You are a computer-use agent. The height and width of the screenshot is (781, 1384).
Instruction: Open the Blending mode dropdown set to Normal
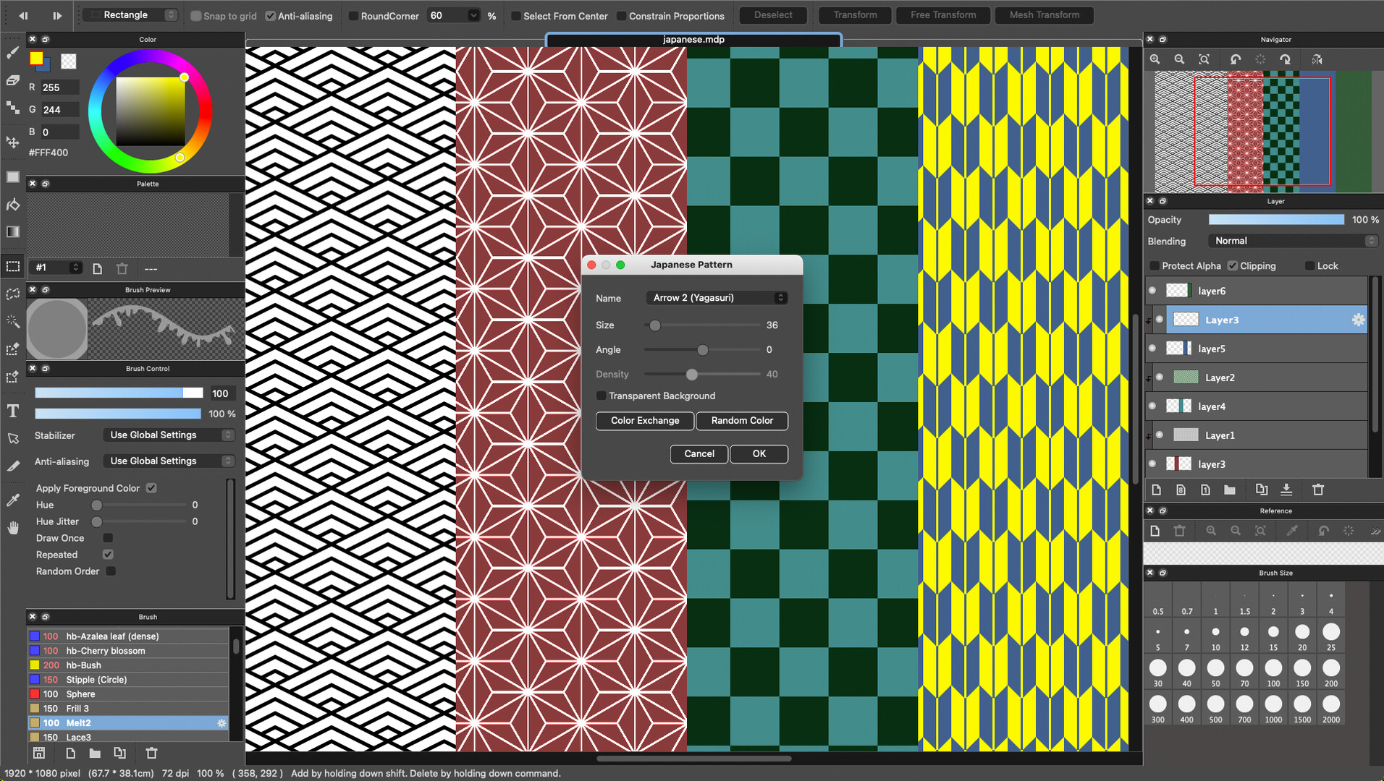click(x=1293, y=240)
